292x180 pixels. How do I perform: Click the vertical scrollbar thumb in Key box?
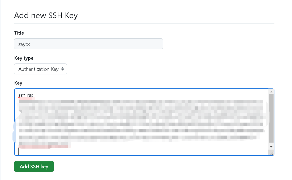tap(271, 118)
